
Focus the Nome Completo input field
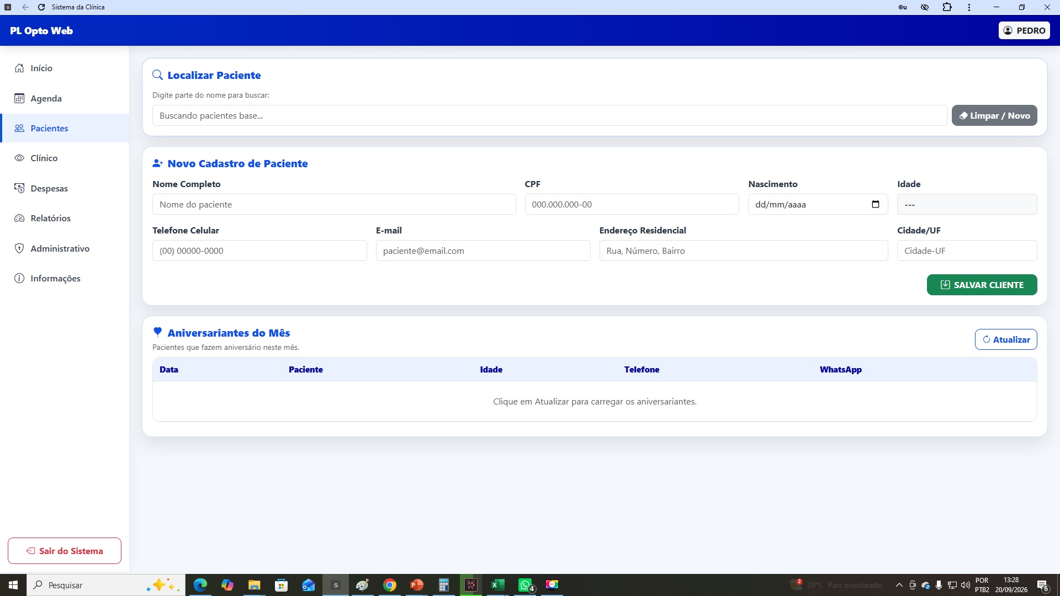pos(334,204)
